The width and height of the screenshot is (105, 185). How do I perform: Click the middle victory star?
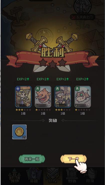pos(53,64)
